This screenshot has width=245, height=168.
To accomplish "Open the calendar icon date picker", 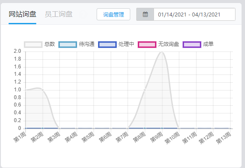I will pyautogui.click(x=145, y=14).
